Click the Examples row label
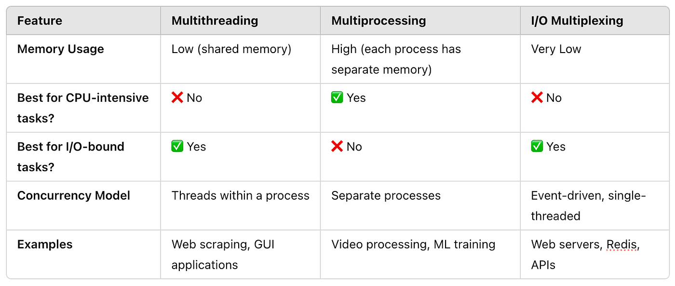Viewport: 675px width, 286px height. point(45,244)
